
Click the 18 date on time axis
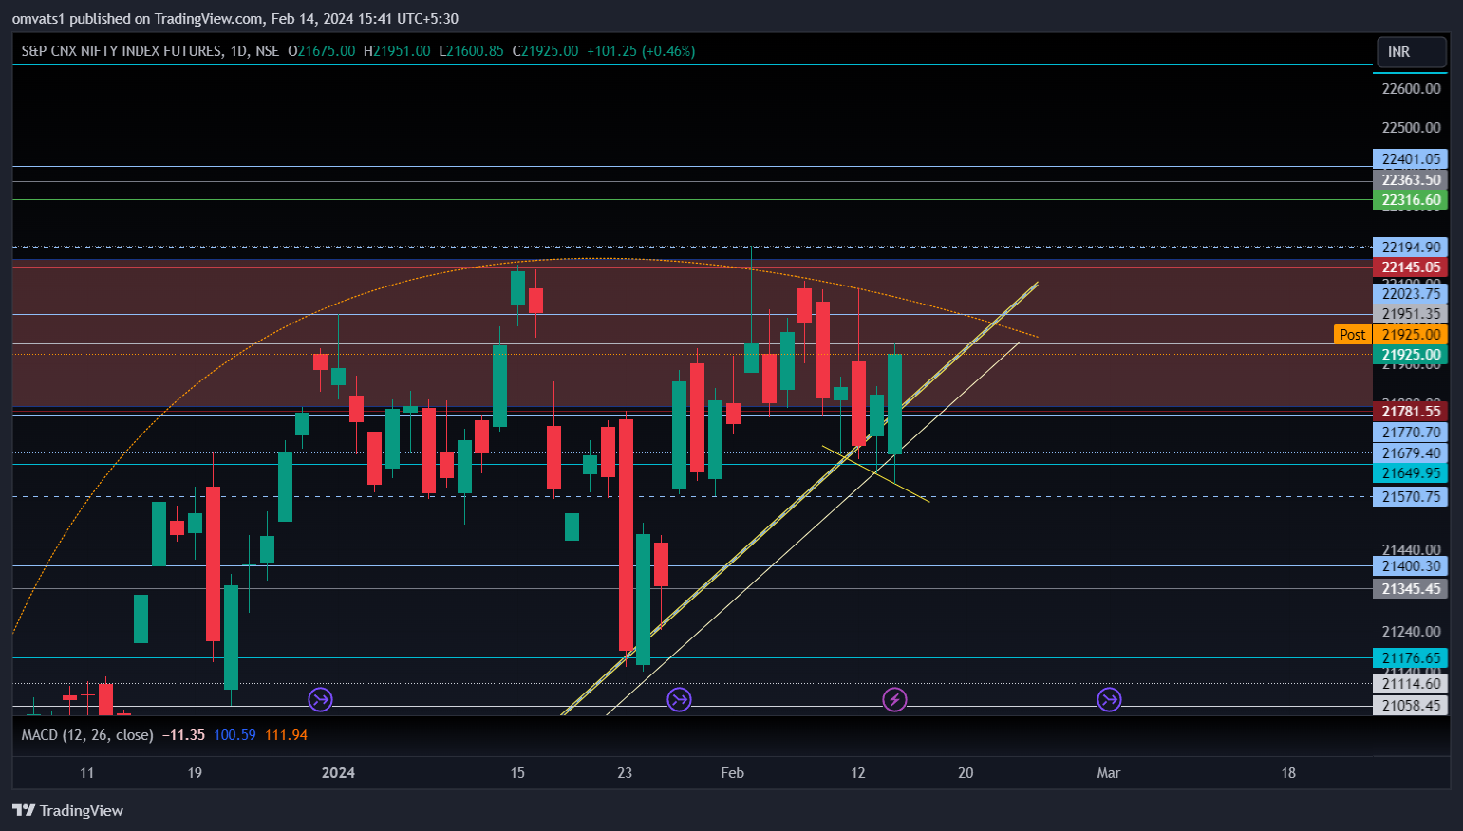pyautogui.click(x=1288, y=773)
